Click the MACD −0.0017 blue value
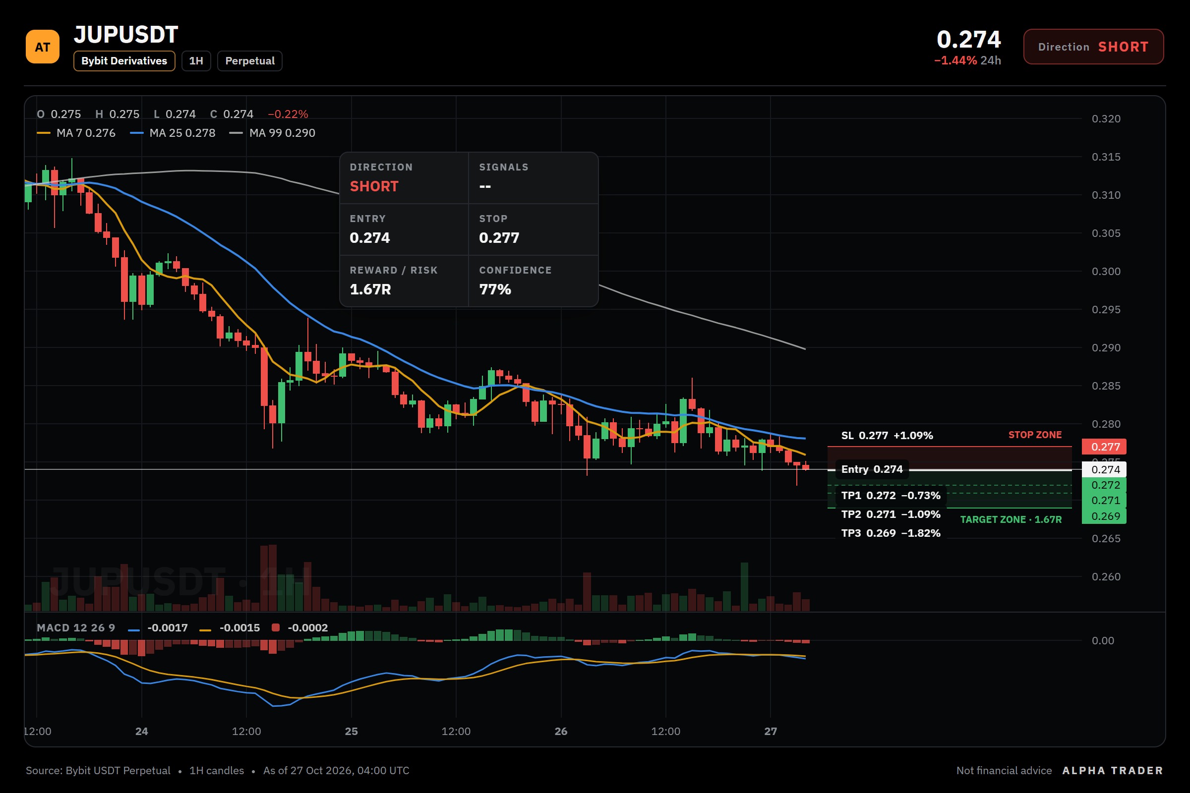Viewport: 1190px width, 793px height. 168,627
